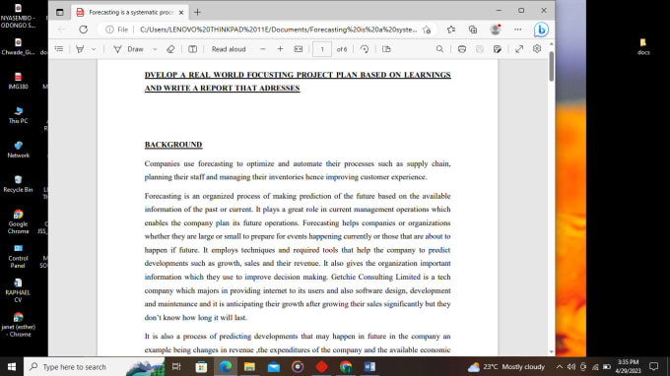Open the Bing chat sidebar button
This screenshot has width=670, height=376.
pos(541,30)
